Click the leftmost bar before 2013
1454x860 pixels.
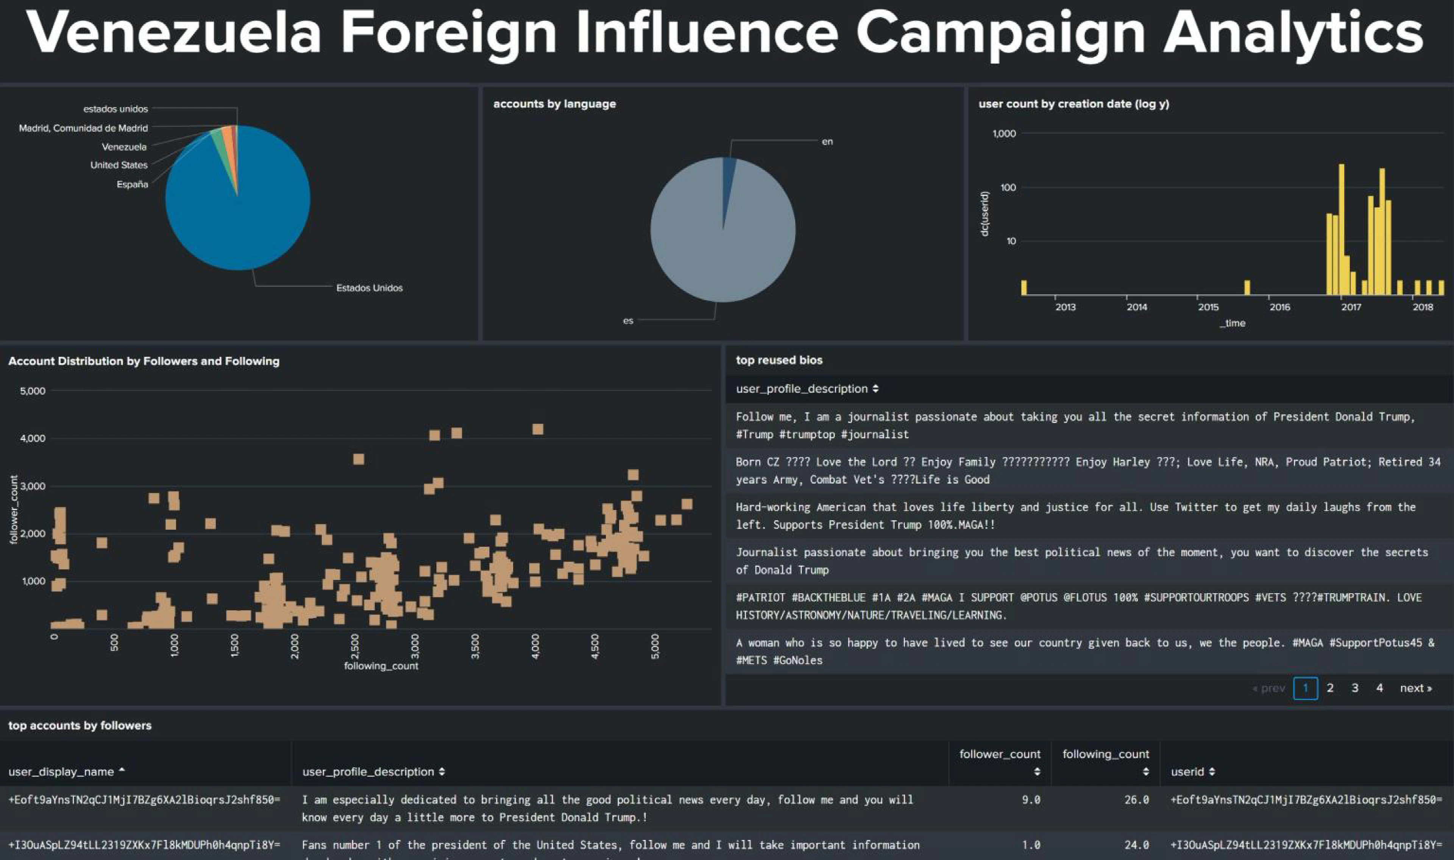pos(1023,288)
